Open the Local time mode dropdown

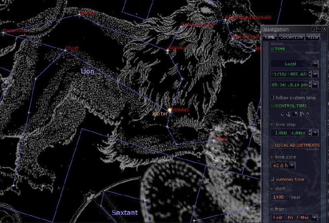point(315,64)
